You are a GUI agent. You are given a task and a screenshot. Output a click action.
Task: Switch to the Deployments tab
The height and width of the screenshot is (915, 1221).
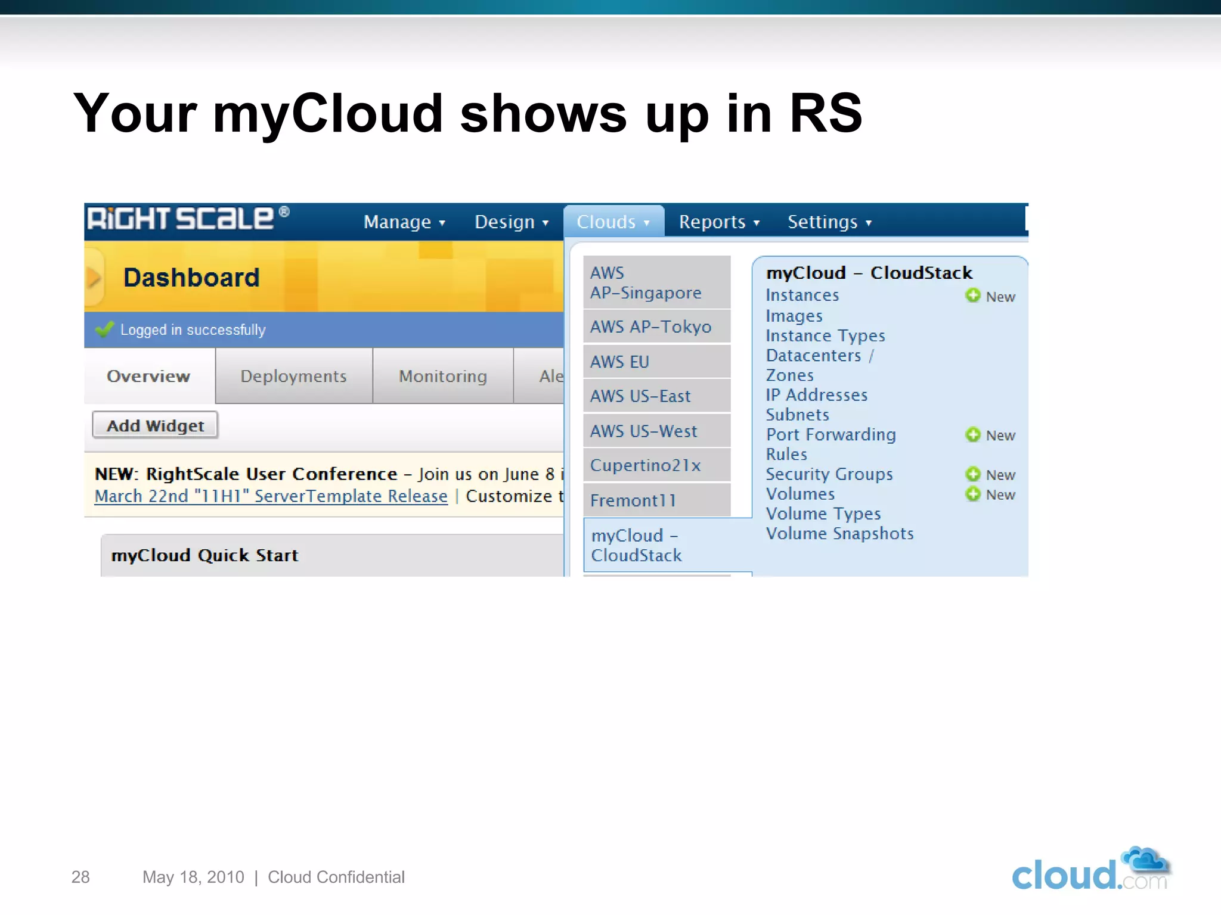tap(294, 376)
